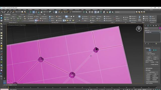Screen dimensions: 161x90
Task: Click the object name input field
Action: [151, 28]
